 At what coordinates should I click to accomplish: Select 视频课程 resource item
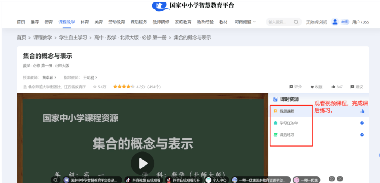(319, 111)
